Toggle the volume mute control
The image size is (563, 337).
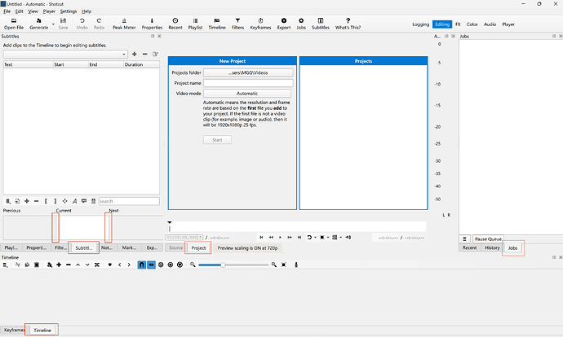[348, 237]
